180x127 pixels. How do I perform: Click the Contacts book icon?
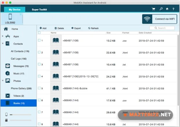(x=8, y=44)
